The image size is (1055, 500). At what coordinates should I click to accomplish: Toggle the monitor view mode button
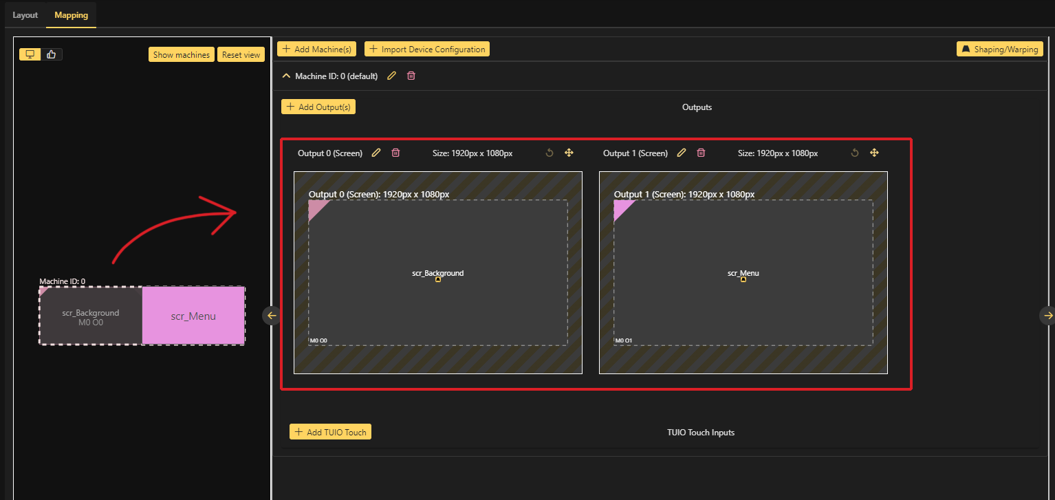coord(30,54)
